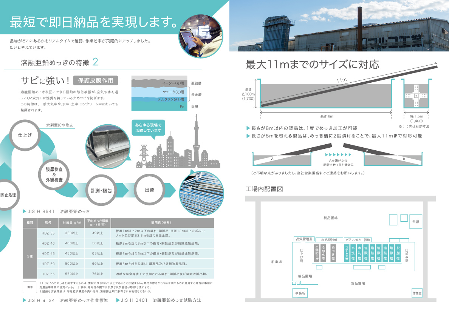Select the 出荷 shipping step circle
The width and height of the screenshot is (449, 318).
coord(149,190)
